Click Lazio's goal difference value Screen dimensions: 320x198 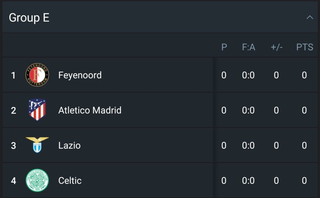(276, 145)
